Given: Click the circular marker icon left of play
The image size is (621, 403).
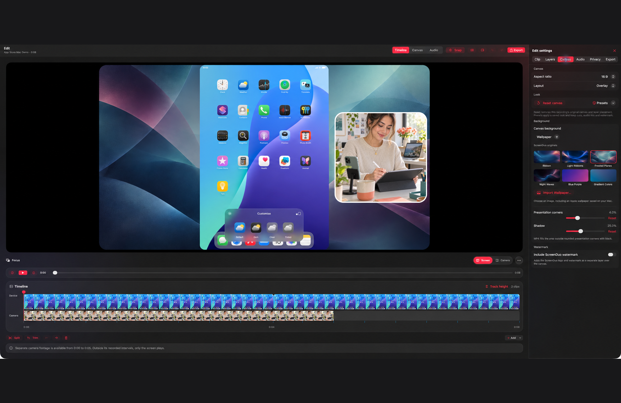Looking at the screenshot, I should click(x=12, y=273).
